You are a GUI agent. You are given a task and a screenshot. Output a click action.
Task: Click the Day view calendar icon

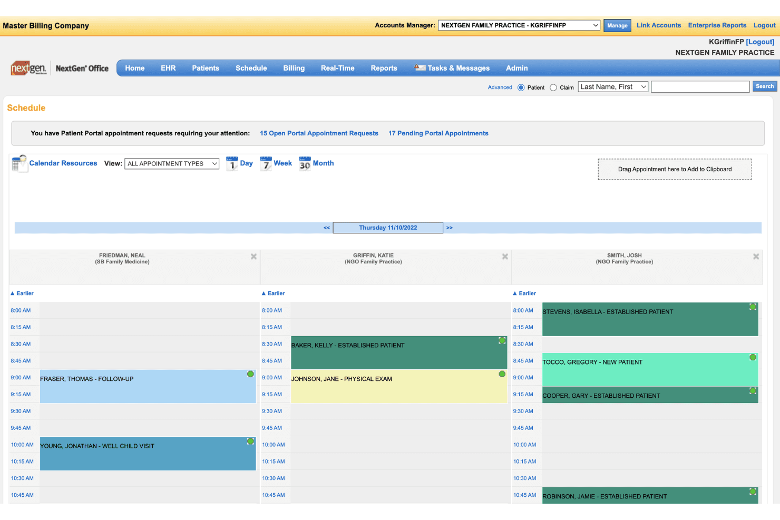232,164
